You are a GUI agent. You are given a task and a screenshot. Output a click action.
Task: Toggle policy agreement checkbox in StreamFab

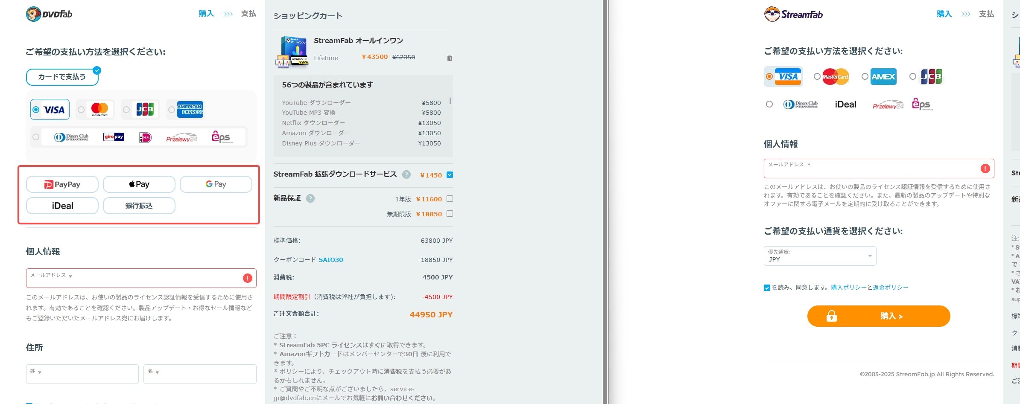(767, 288)
